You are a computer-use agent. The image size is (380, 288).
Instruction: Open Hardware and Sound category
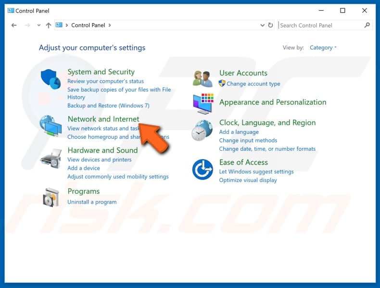[103, 150]
